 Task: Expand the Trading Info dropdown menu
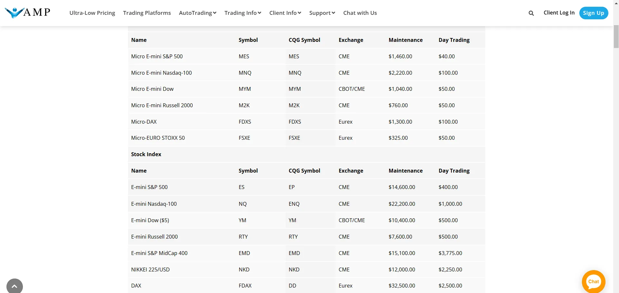click(243, 13)
